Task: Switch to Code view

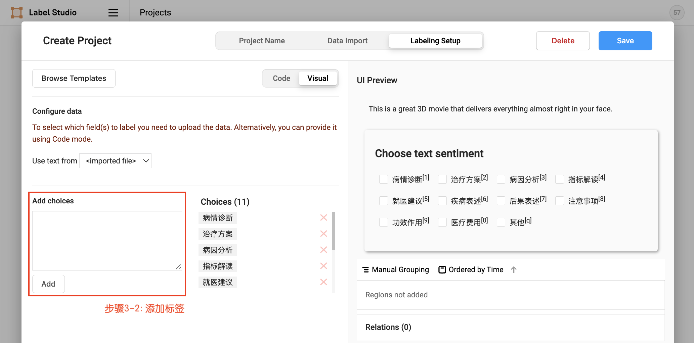Action: click(281, 78)
